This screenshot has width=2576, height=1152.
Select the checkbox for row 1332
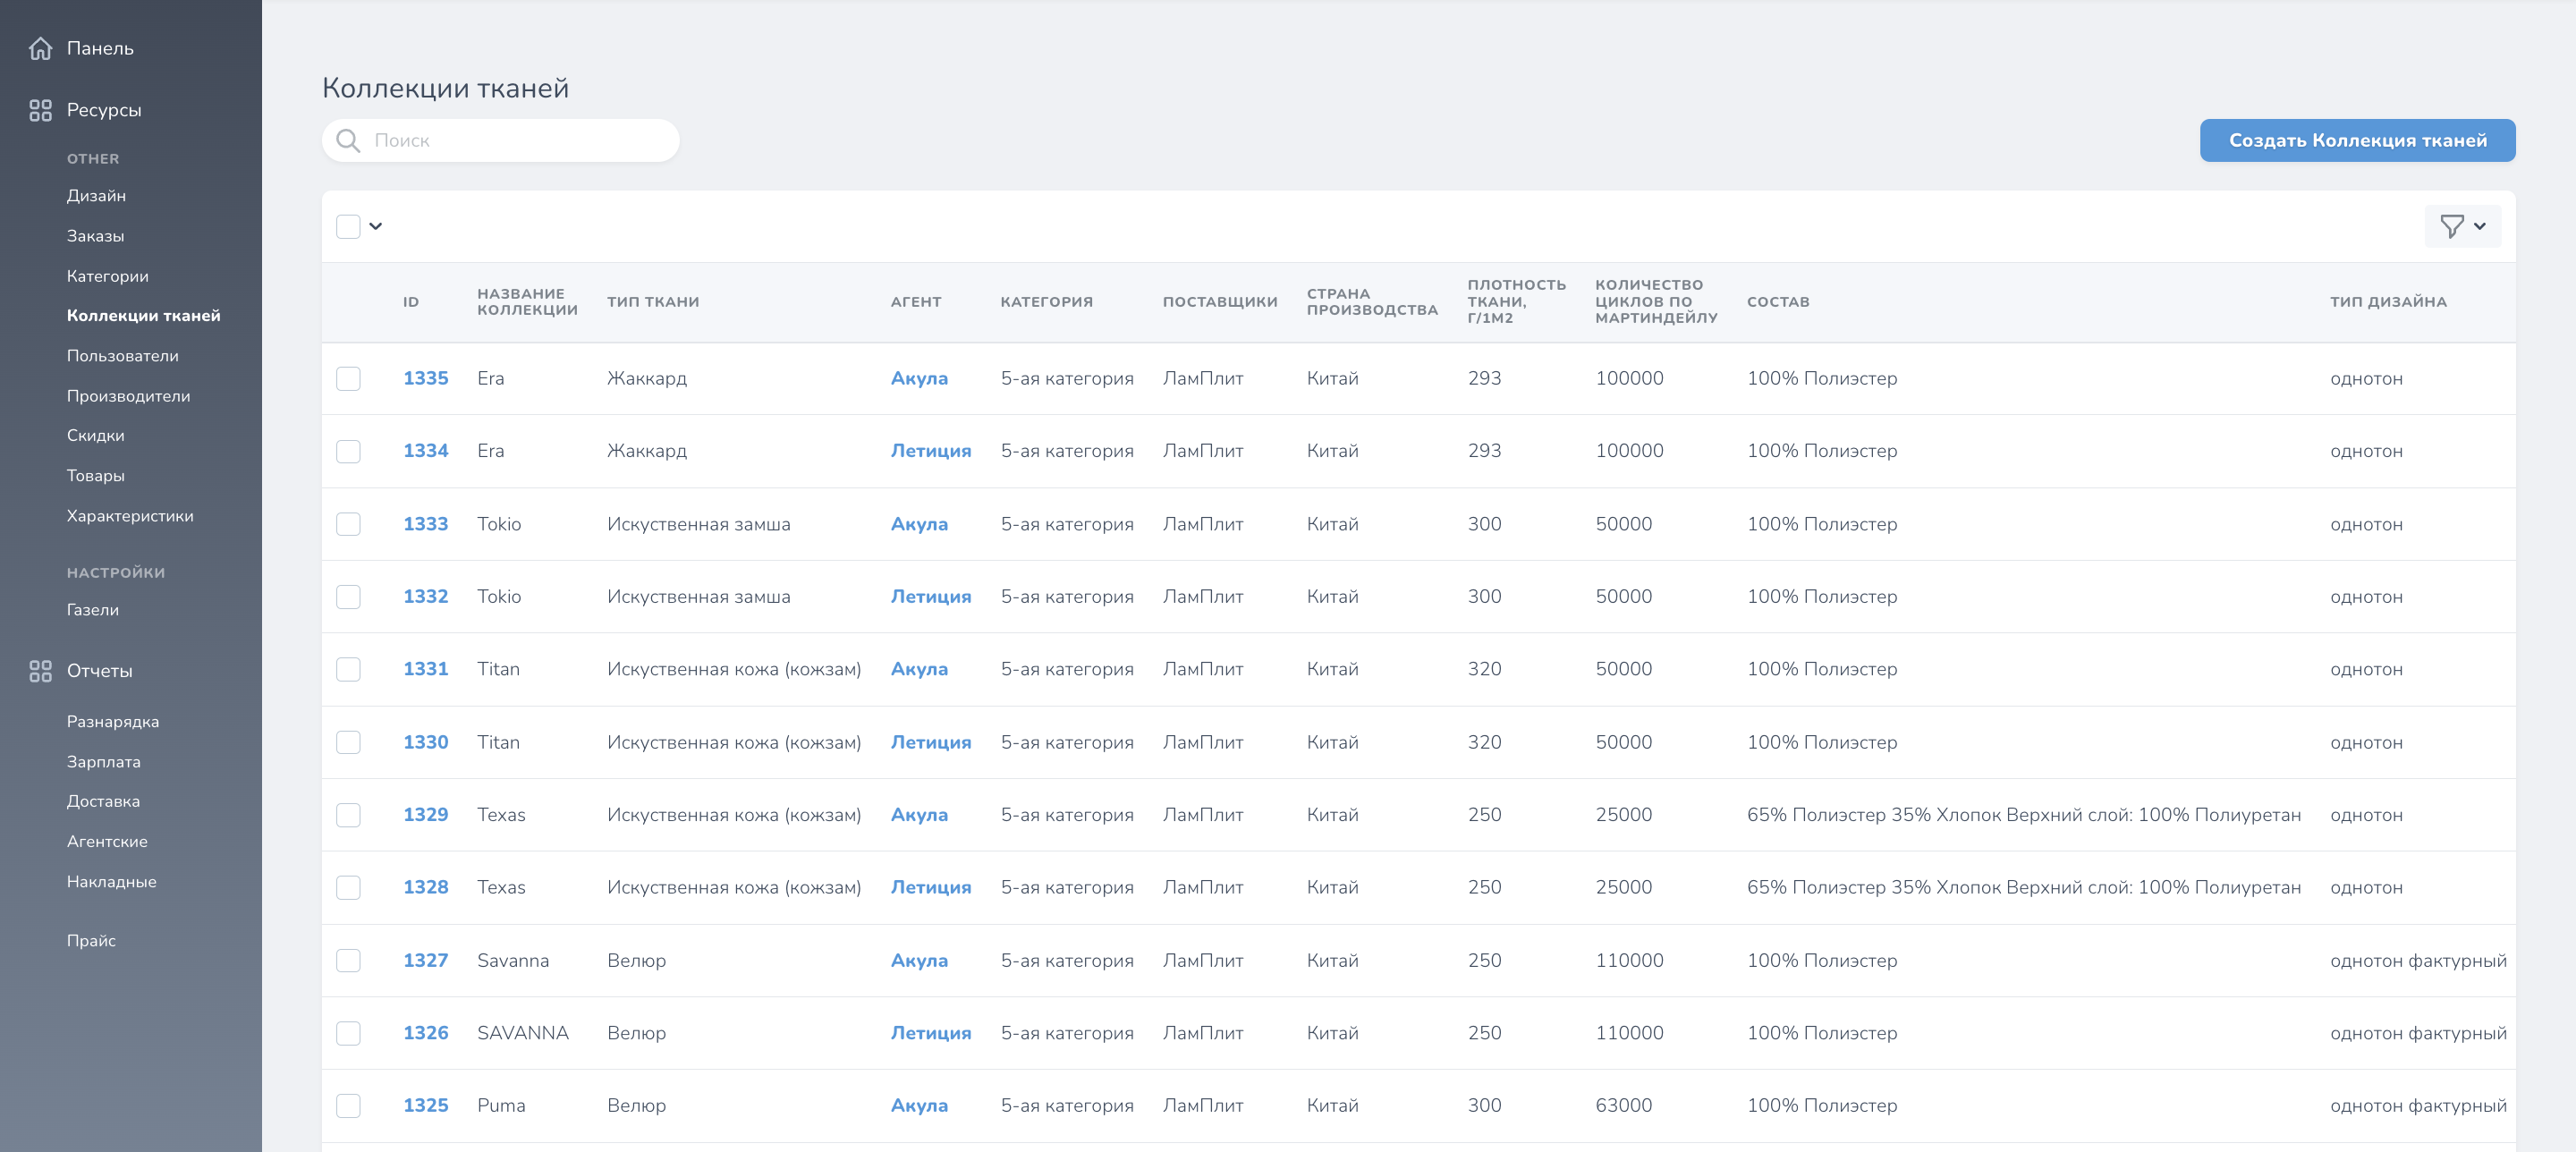(x=348, y=597)
